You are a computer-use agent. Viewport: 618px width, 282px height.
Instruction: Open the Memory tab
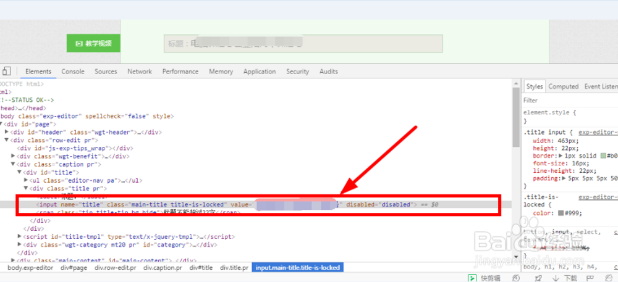(221, 72)
